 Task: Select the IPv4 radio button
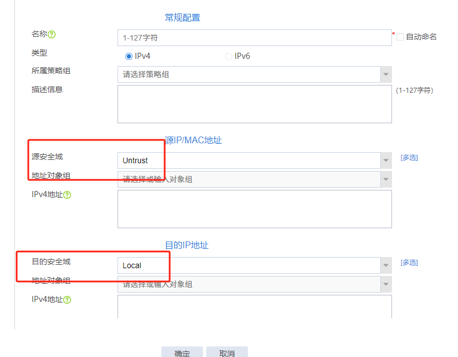pos(129,56)
